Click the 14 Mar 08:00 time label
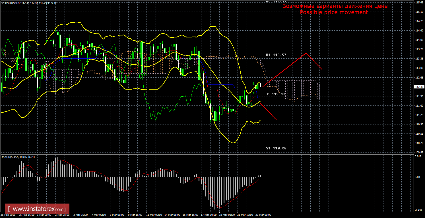This screenshot has height=218, width=425. [x=173, y=215]
